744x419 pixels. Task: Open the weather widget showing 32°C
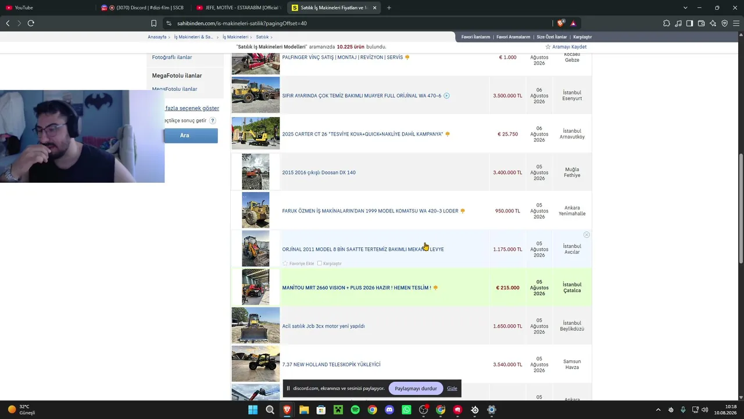(x=22, y=410)
